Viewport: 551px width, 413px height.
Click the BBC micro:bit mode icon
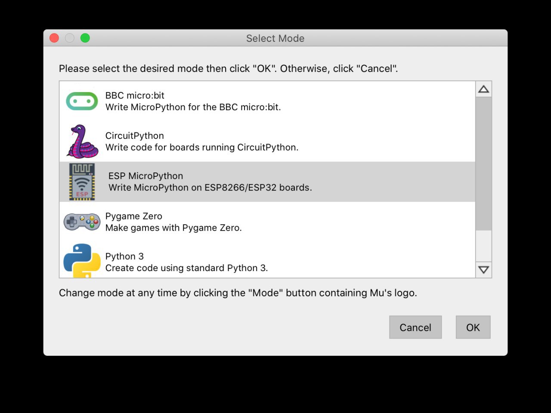click(x=82, y=101)
